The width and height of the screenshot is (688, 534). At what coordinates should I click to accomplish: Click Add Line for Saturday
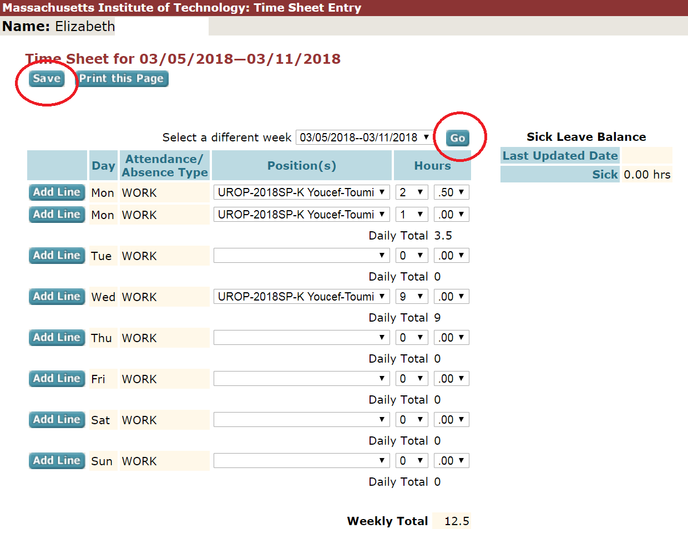pyautogui.click(x=57, y=420)
